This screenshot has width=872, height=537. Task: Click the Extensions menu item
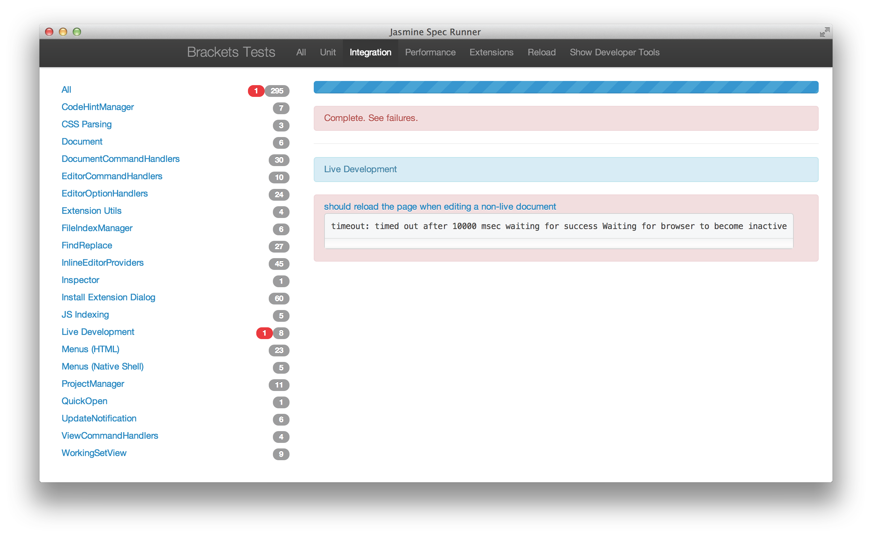click(492, 52)
